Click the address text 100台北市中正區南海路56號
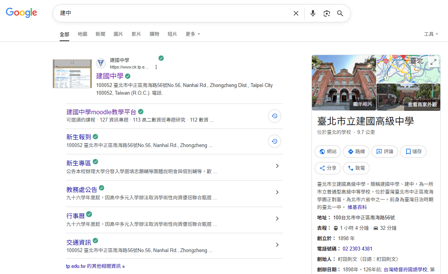 (x=364, y=218)
